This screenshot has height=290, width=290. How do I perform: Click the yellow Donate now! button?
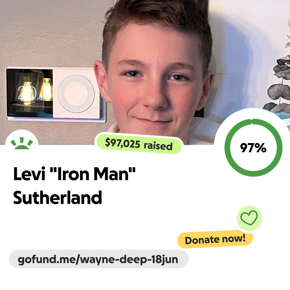click(x=215, y=239)
